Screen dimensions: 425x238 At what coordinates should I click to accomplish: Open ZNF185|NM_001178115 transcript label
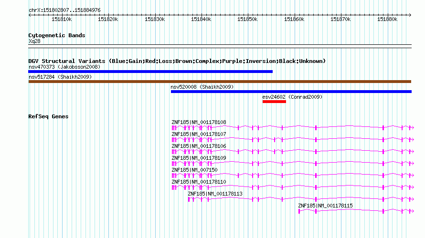(325, 206)
